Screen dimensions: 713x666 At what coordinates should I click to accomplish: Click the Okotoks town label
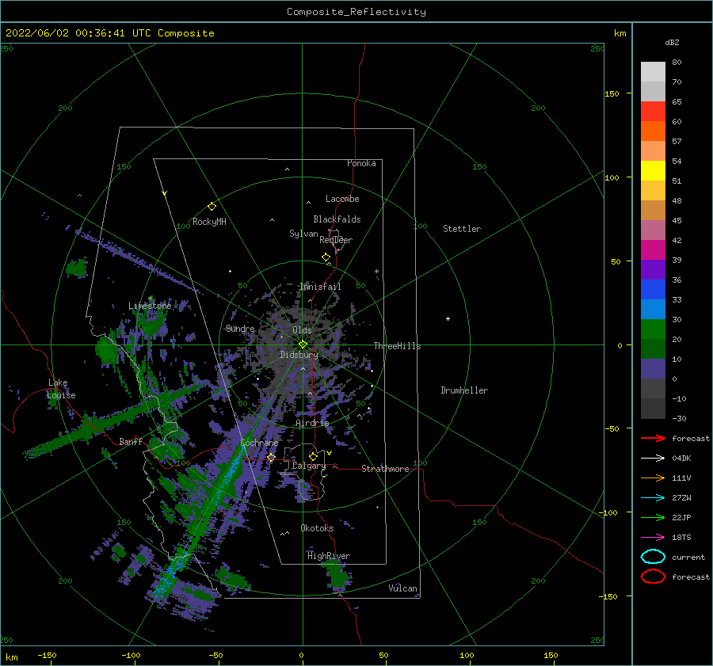point(317,528)
